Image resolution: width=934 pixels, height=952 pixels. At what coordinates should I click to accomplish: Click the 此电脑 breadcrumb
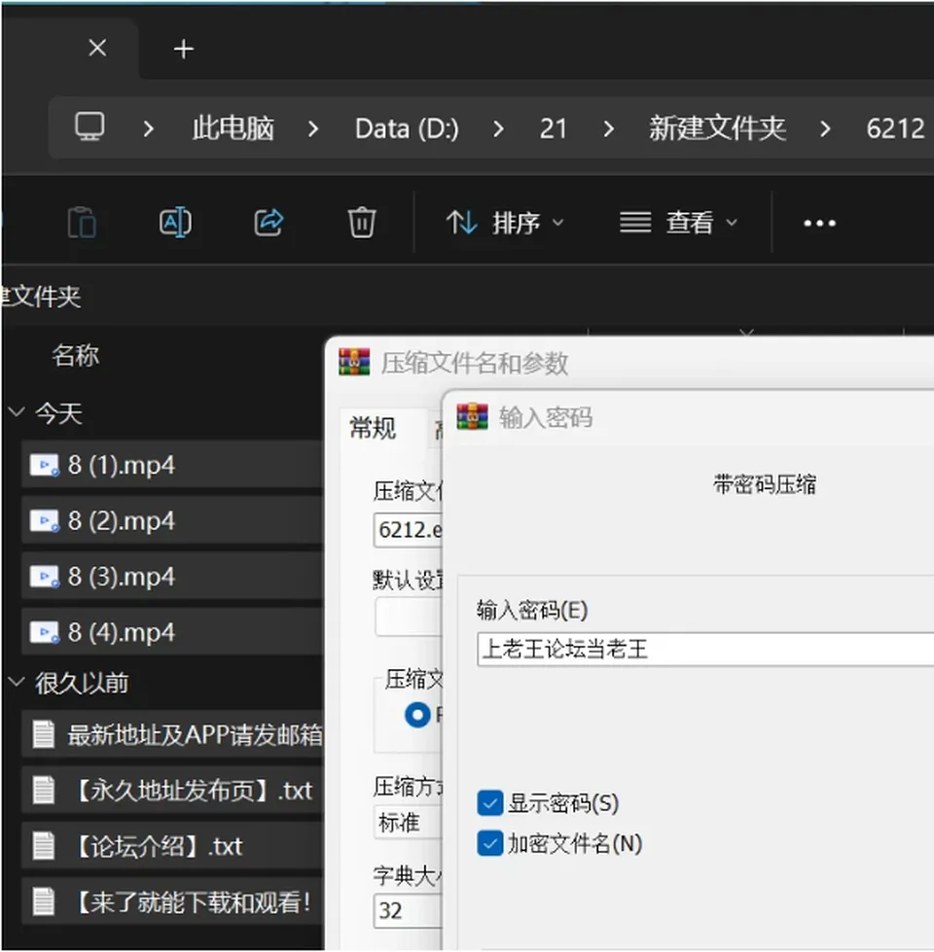pos(233,128)
